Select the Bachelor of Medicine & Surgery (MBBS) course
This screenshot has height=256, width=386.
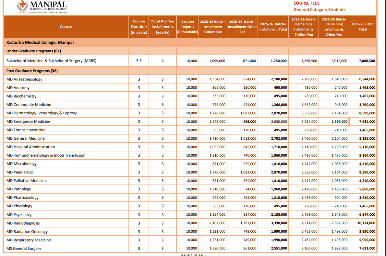coord(51,61)
